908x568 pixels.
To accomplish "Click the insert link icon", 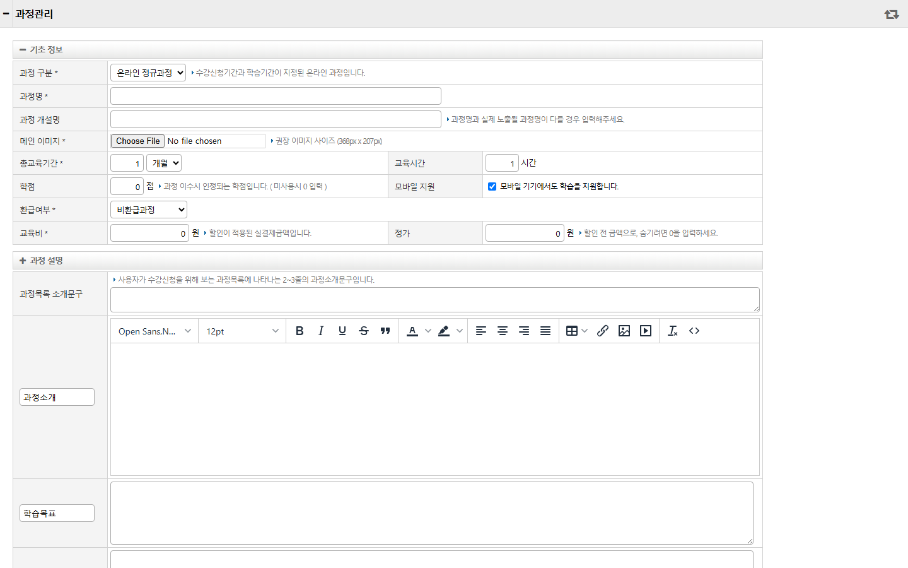I will coord(603,331).
